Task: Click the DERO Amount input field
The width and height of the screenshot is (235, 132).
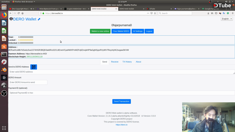Action: [28, 82]
